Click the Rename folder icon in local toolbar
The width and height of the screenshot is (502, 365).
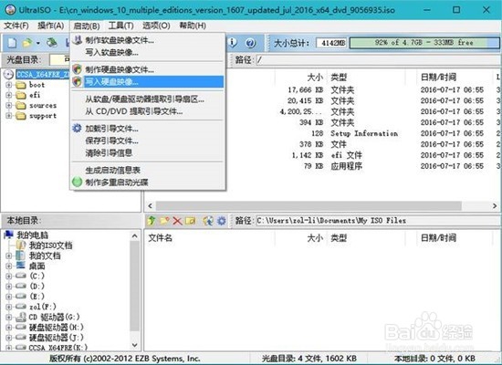click(x=190, y=221)
